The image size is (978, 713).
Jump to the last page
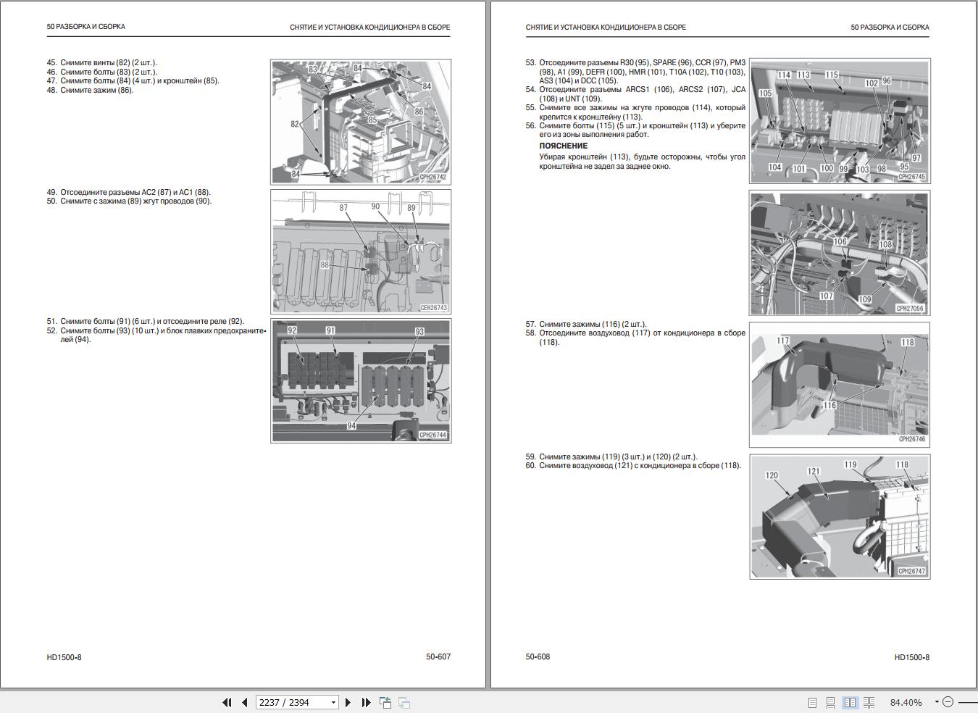pos(366,702)
